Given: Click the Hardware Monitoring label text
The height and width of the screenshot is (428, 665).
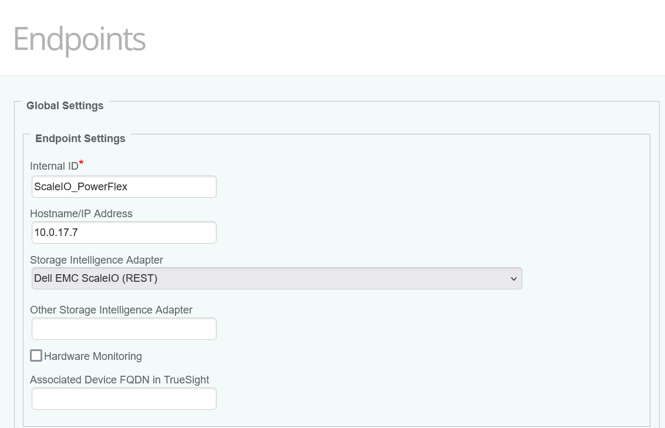Looking at the screenshot, I should tap(92, 356).
